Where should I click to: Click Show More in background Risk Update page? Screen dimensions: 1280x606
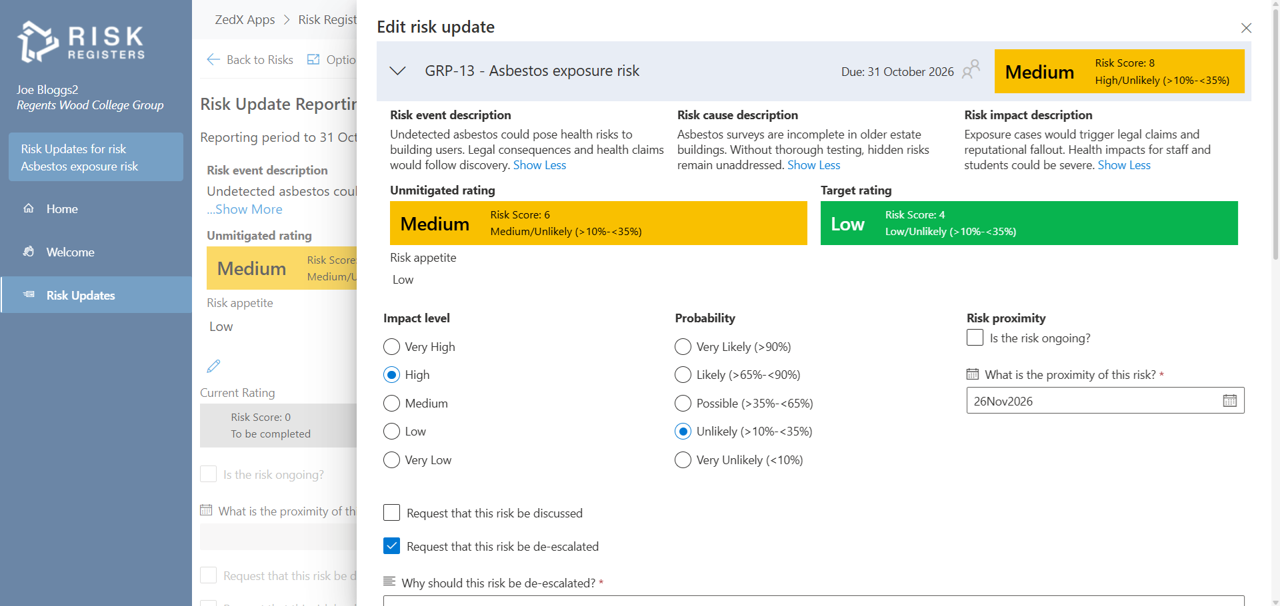point(248,209)
